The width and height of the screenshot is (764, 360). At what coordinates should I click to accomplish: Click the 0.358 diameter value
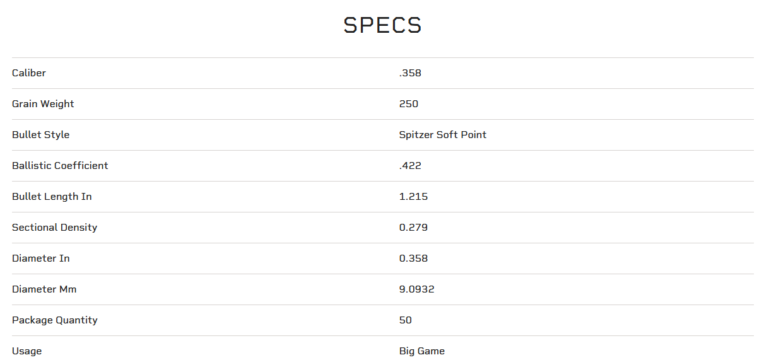(x=413, y=258)
